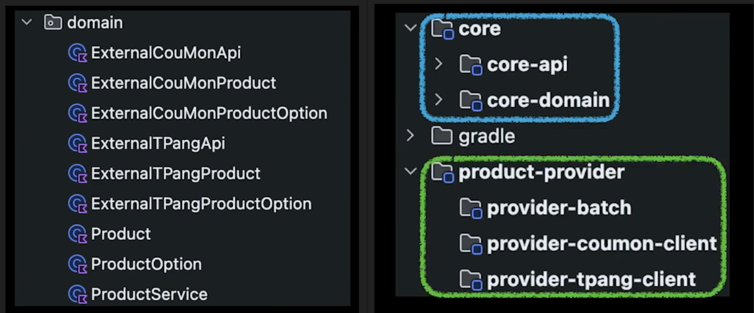
Task: Click the Kotlin class icon beside ProductService
Action: click(x=77, y=294)
